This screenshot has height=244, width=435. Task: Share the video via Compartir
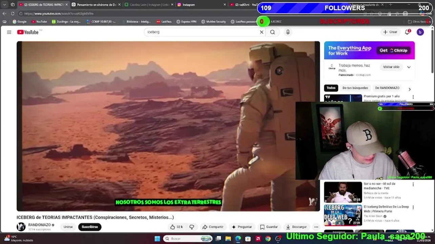coord(213,227)
